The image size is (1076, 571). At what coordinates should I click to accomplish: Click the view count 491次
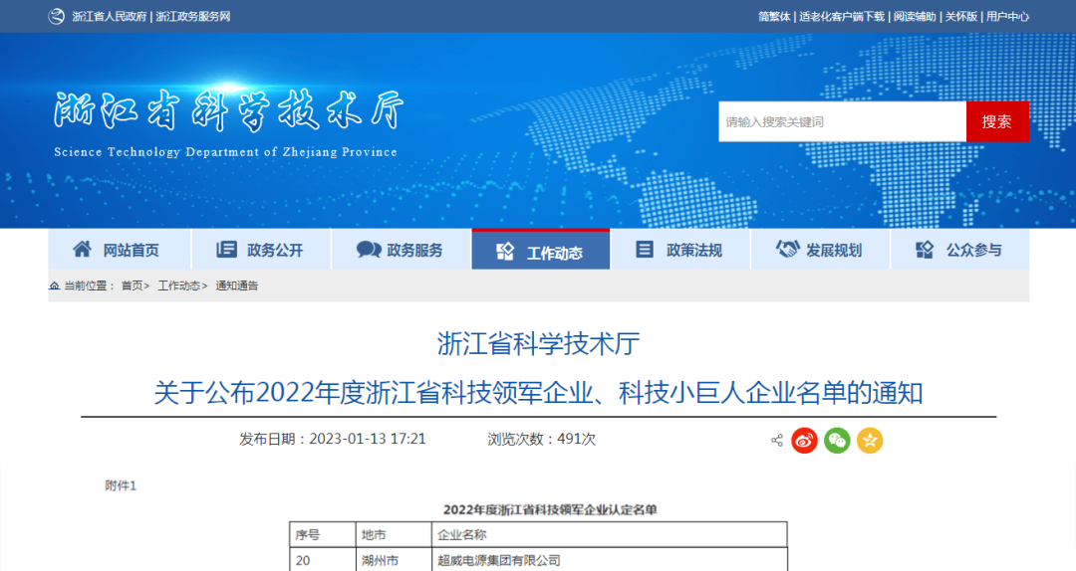pos(577,439)
